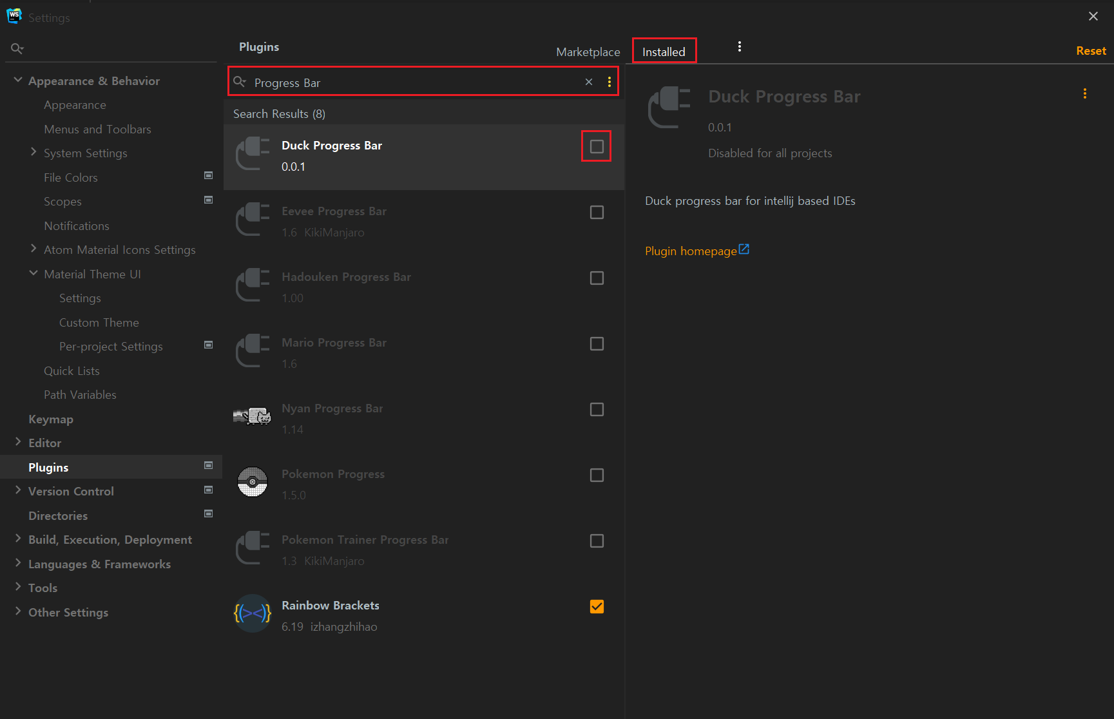The image size is (1114, 719).
Task: Enable the Pokemon Progress checkbox
Action: tap(597, 475)
